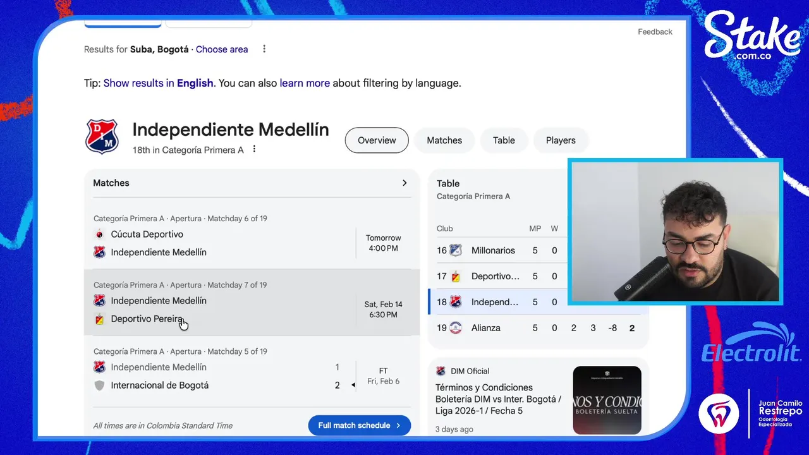The width and height of the screenshot is (809, 455).
Task: Open the options menu next to 18th in Categoría Primera A
Action: click(254, 150)
